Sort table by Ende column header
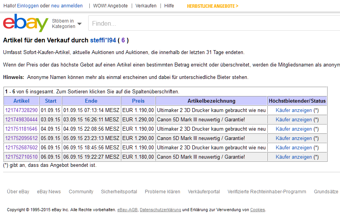This screenshot has height=217, width=340. click(91, 101)
